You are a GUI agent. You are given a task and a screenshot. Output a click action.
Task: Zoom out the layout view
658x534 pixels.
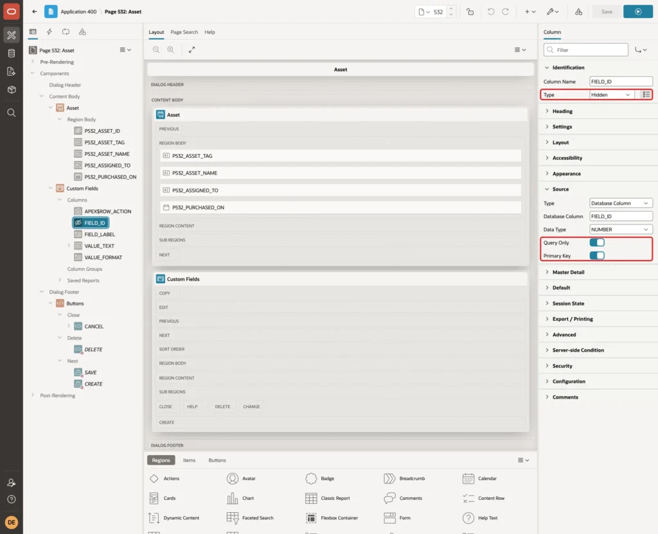156,49
